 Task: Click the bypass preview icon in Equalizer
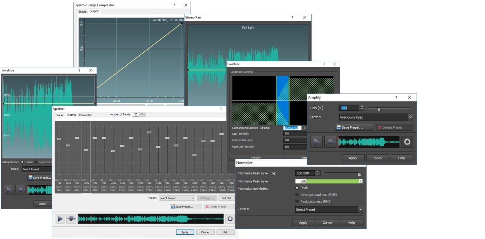point(71,218)
